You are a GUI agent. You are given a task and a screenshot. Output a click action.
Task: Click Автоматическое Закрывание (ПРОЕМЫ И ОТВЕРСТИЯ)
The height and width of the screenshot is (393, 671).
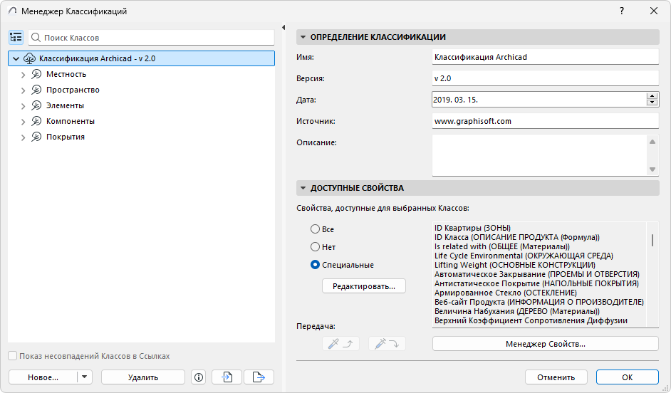[537, 274]
